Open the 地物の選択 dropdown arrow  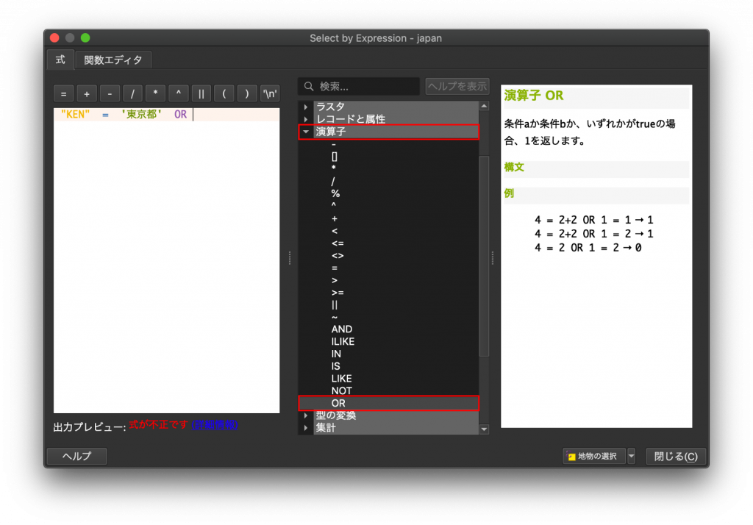pyautogui.click(x=632, y=456)
